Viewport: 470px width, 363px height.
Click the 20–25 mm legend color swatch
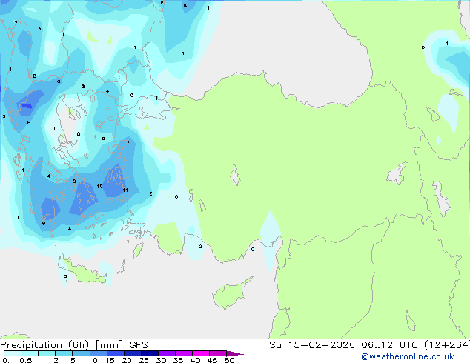pyautogui.click(x=133, y=353)
